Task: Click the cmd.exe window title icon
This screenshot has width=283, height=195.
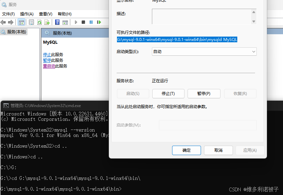Action: (6, 106)
